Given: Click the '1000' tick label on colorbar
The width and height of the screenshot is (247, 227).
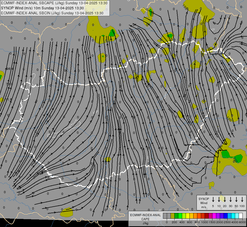Looking at the screenshot, I should click(205, 222).
